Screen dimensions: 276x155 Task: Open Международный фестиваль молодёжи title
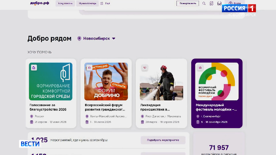pos(216,107)
